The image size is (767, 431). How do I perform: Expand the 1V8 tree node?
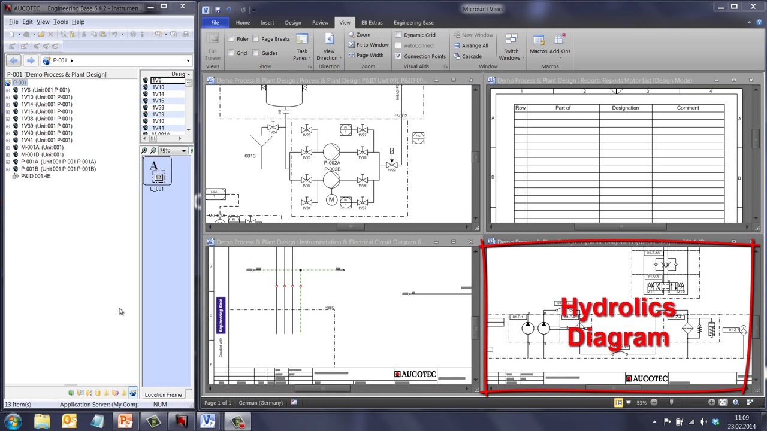pyautogui.click(x=8, y=90)
